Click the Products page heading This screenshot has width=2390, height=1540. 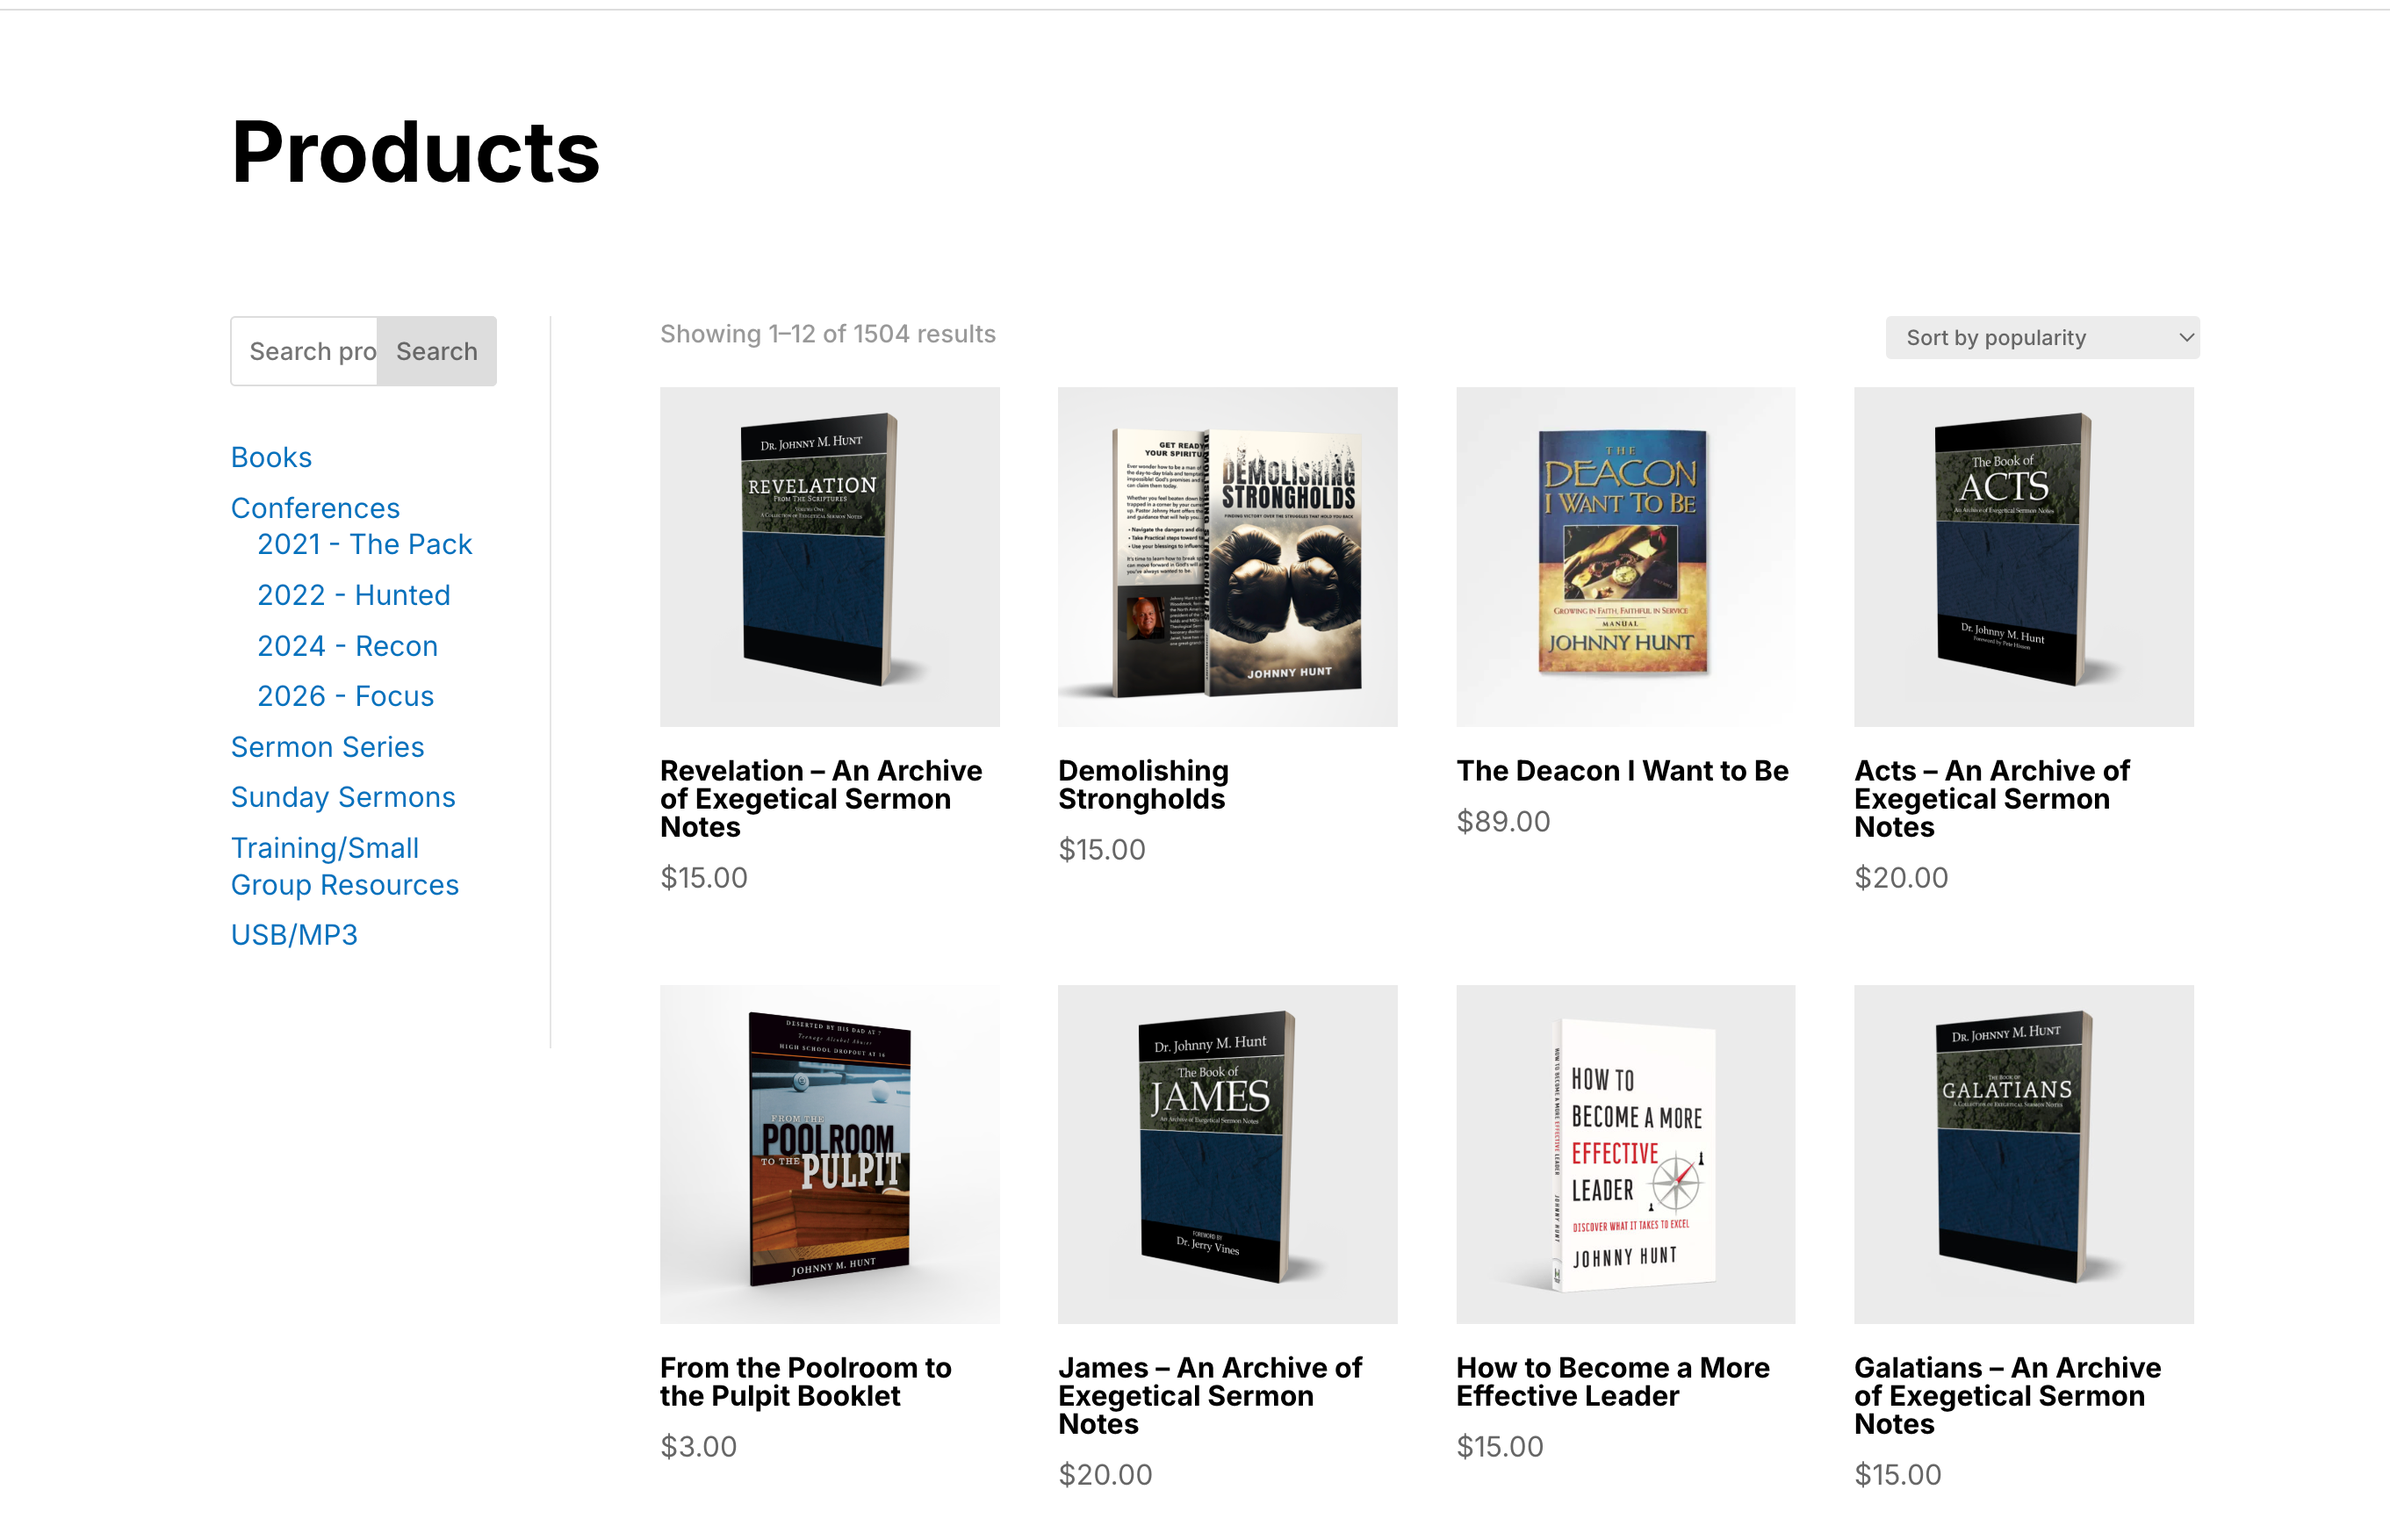[415, 152]
